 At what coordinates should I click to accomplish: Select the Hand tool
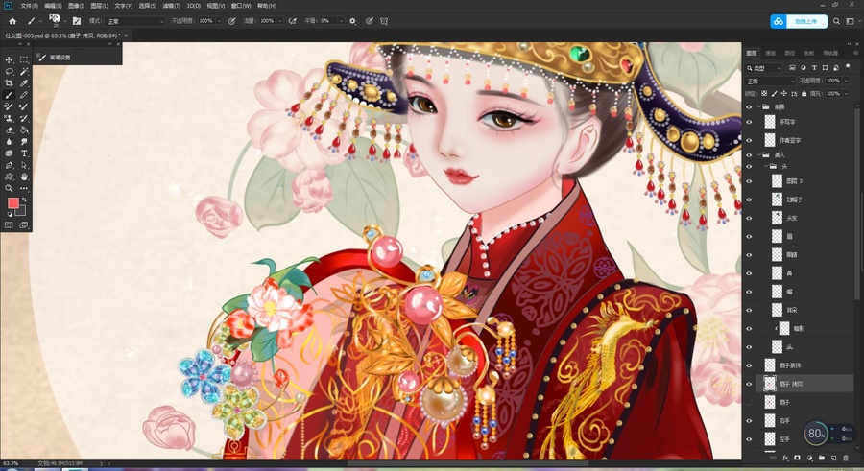pyautogui.click(x=24, y=177)
